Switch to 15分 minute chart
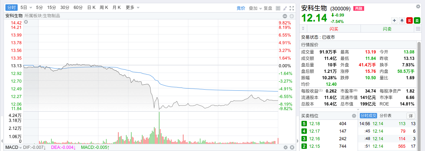Image resolution: width=425 pixels, height=151 pixels. pyautogui.click(x=52, y=8)
